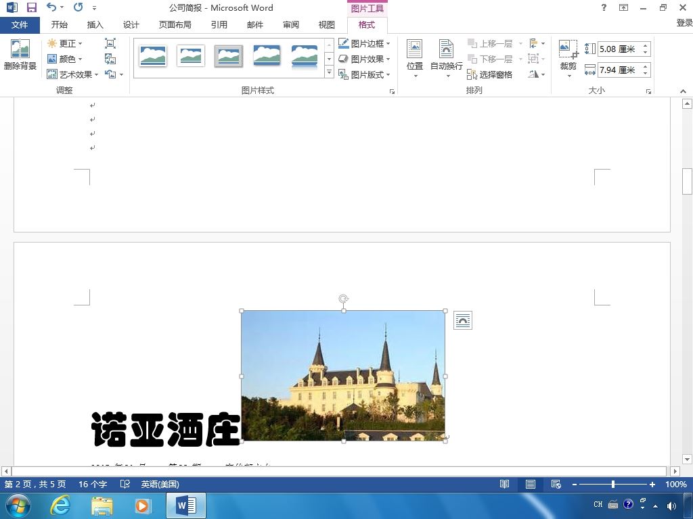Open the Artistic Effects (艺术效果) dropdown

click(72, 74)
